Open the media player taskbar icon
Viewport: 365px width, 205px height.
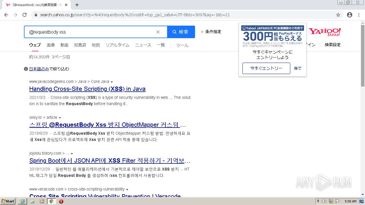pyautogui.click(x=42, y=201)
